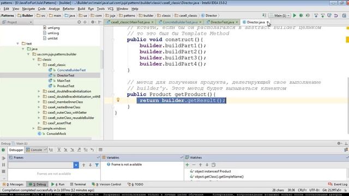This screenshot has width=349, height=196.
Task: Click the yellow intention light bulb
Action: [x=118, y=100]
